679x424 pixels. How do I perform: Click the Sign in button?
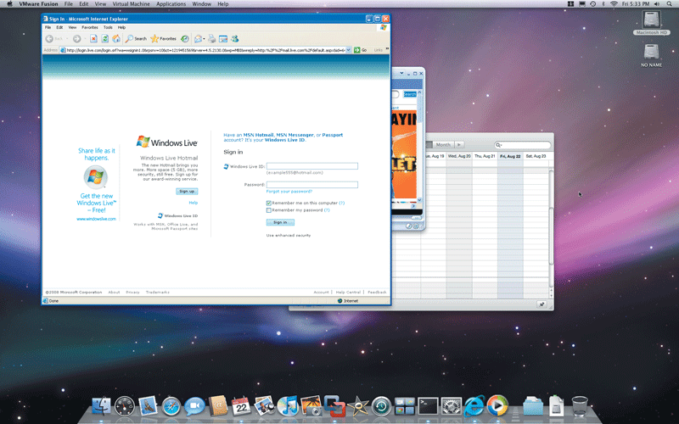(280, 222)
